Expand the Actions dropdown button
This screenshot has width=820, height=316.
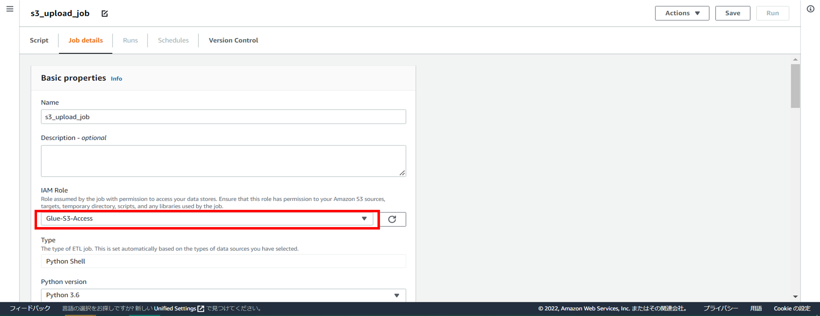click(682, 13)
